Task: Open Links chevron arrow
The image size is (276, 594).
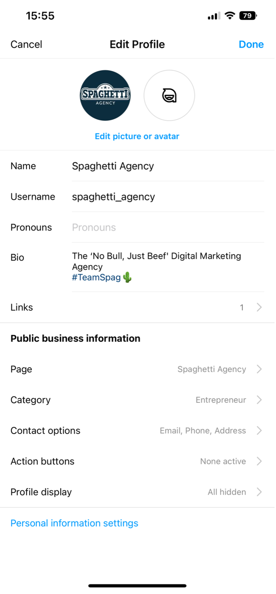Action: point(259,307)
